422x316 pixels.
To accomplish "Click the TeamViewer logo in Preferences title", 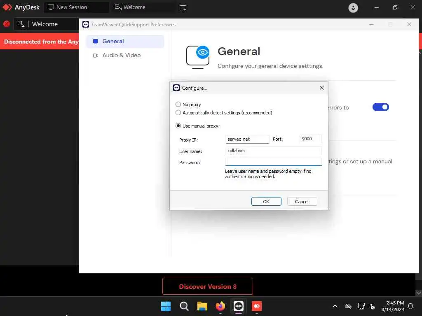I will pyautogui.click(x=86, y=24).
